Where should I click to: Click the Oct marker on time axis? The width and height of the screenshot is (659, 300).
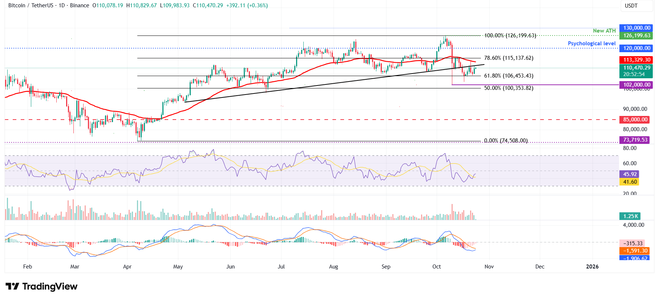click(x=436, y=267)
